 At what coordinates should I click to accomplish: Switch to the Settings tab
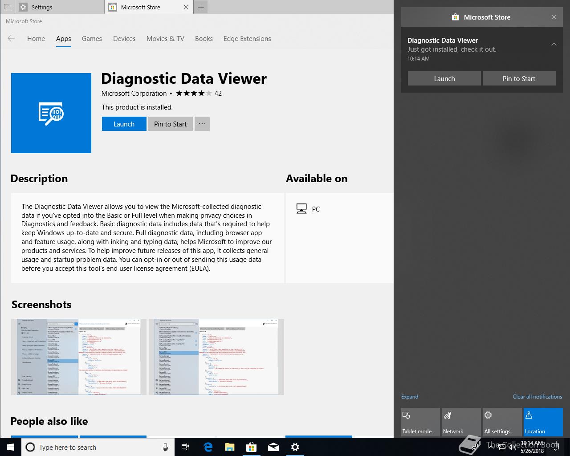[59, 7]
